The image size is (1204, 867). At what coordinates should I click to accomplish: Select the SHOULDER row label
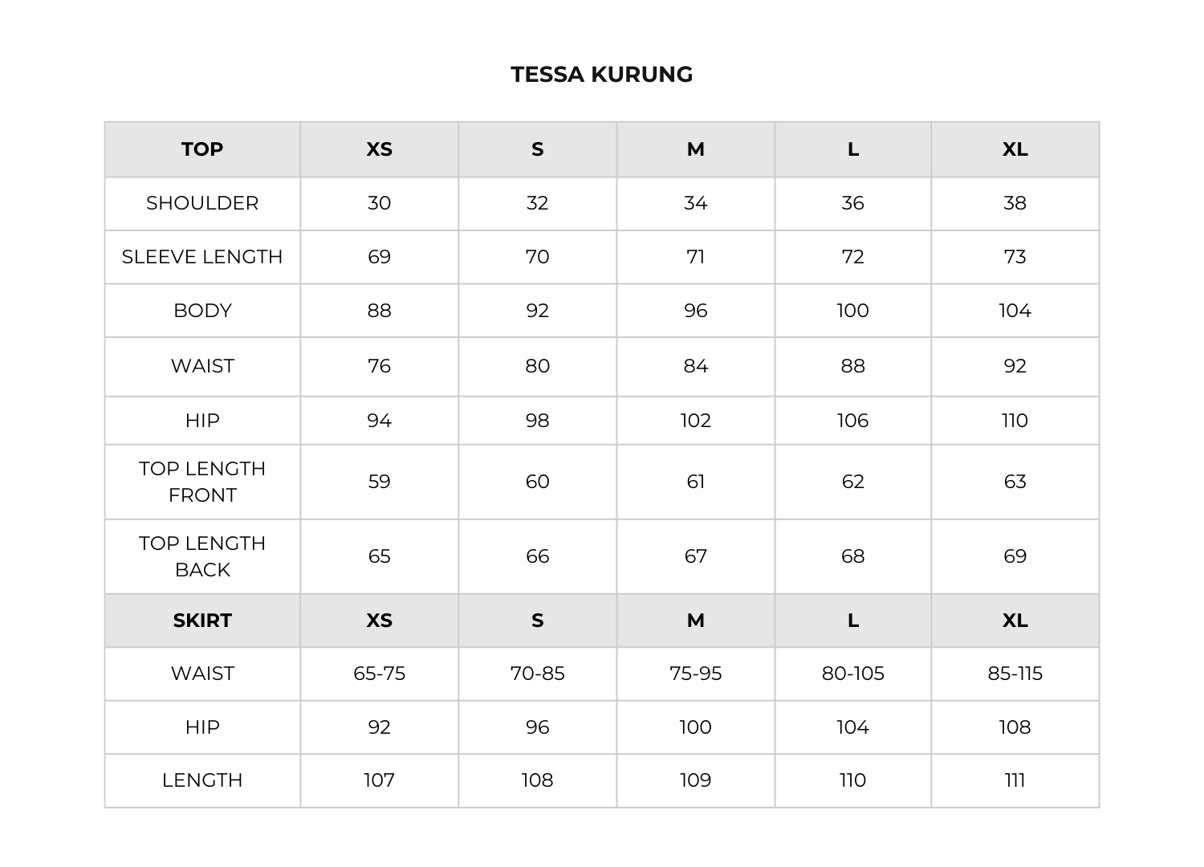[x=202, y=203]
